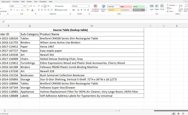
Task: Open the General number format dropdown
Action: pyautogui.click(x=81, y=6)
